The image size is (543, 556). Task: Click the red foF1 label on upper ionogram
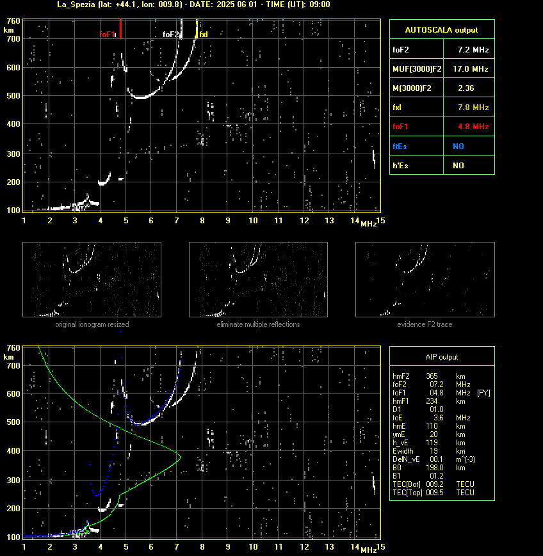107,35
